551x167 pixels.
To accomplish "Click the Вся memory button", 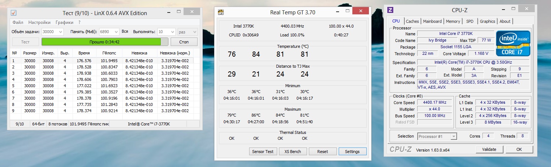I will [x=125, y=32].
